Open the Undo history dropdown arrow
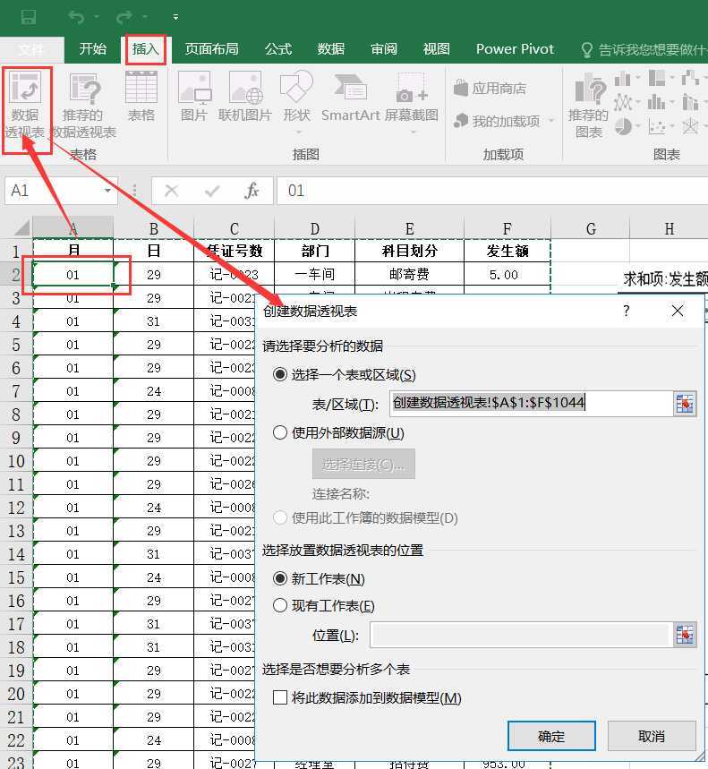 pos(97,17)
